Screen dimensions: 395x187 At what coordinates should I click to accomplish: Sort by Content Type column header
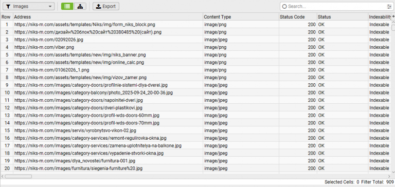241,17
